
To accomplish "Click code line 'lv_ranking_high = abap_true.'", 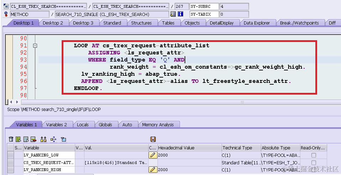I will pos(131,74).
